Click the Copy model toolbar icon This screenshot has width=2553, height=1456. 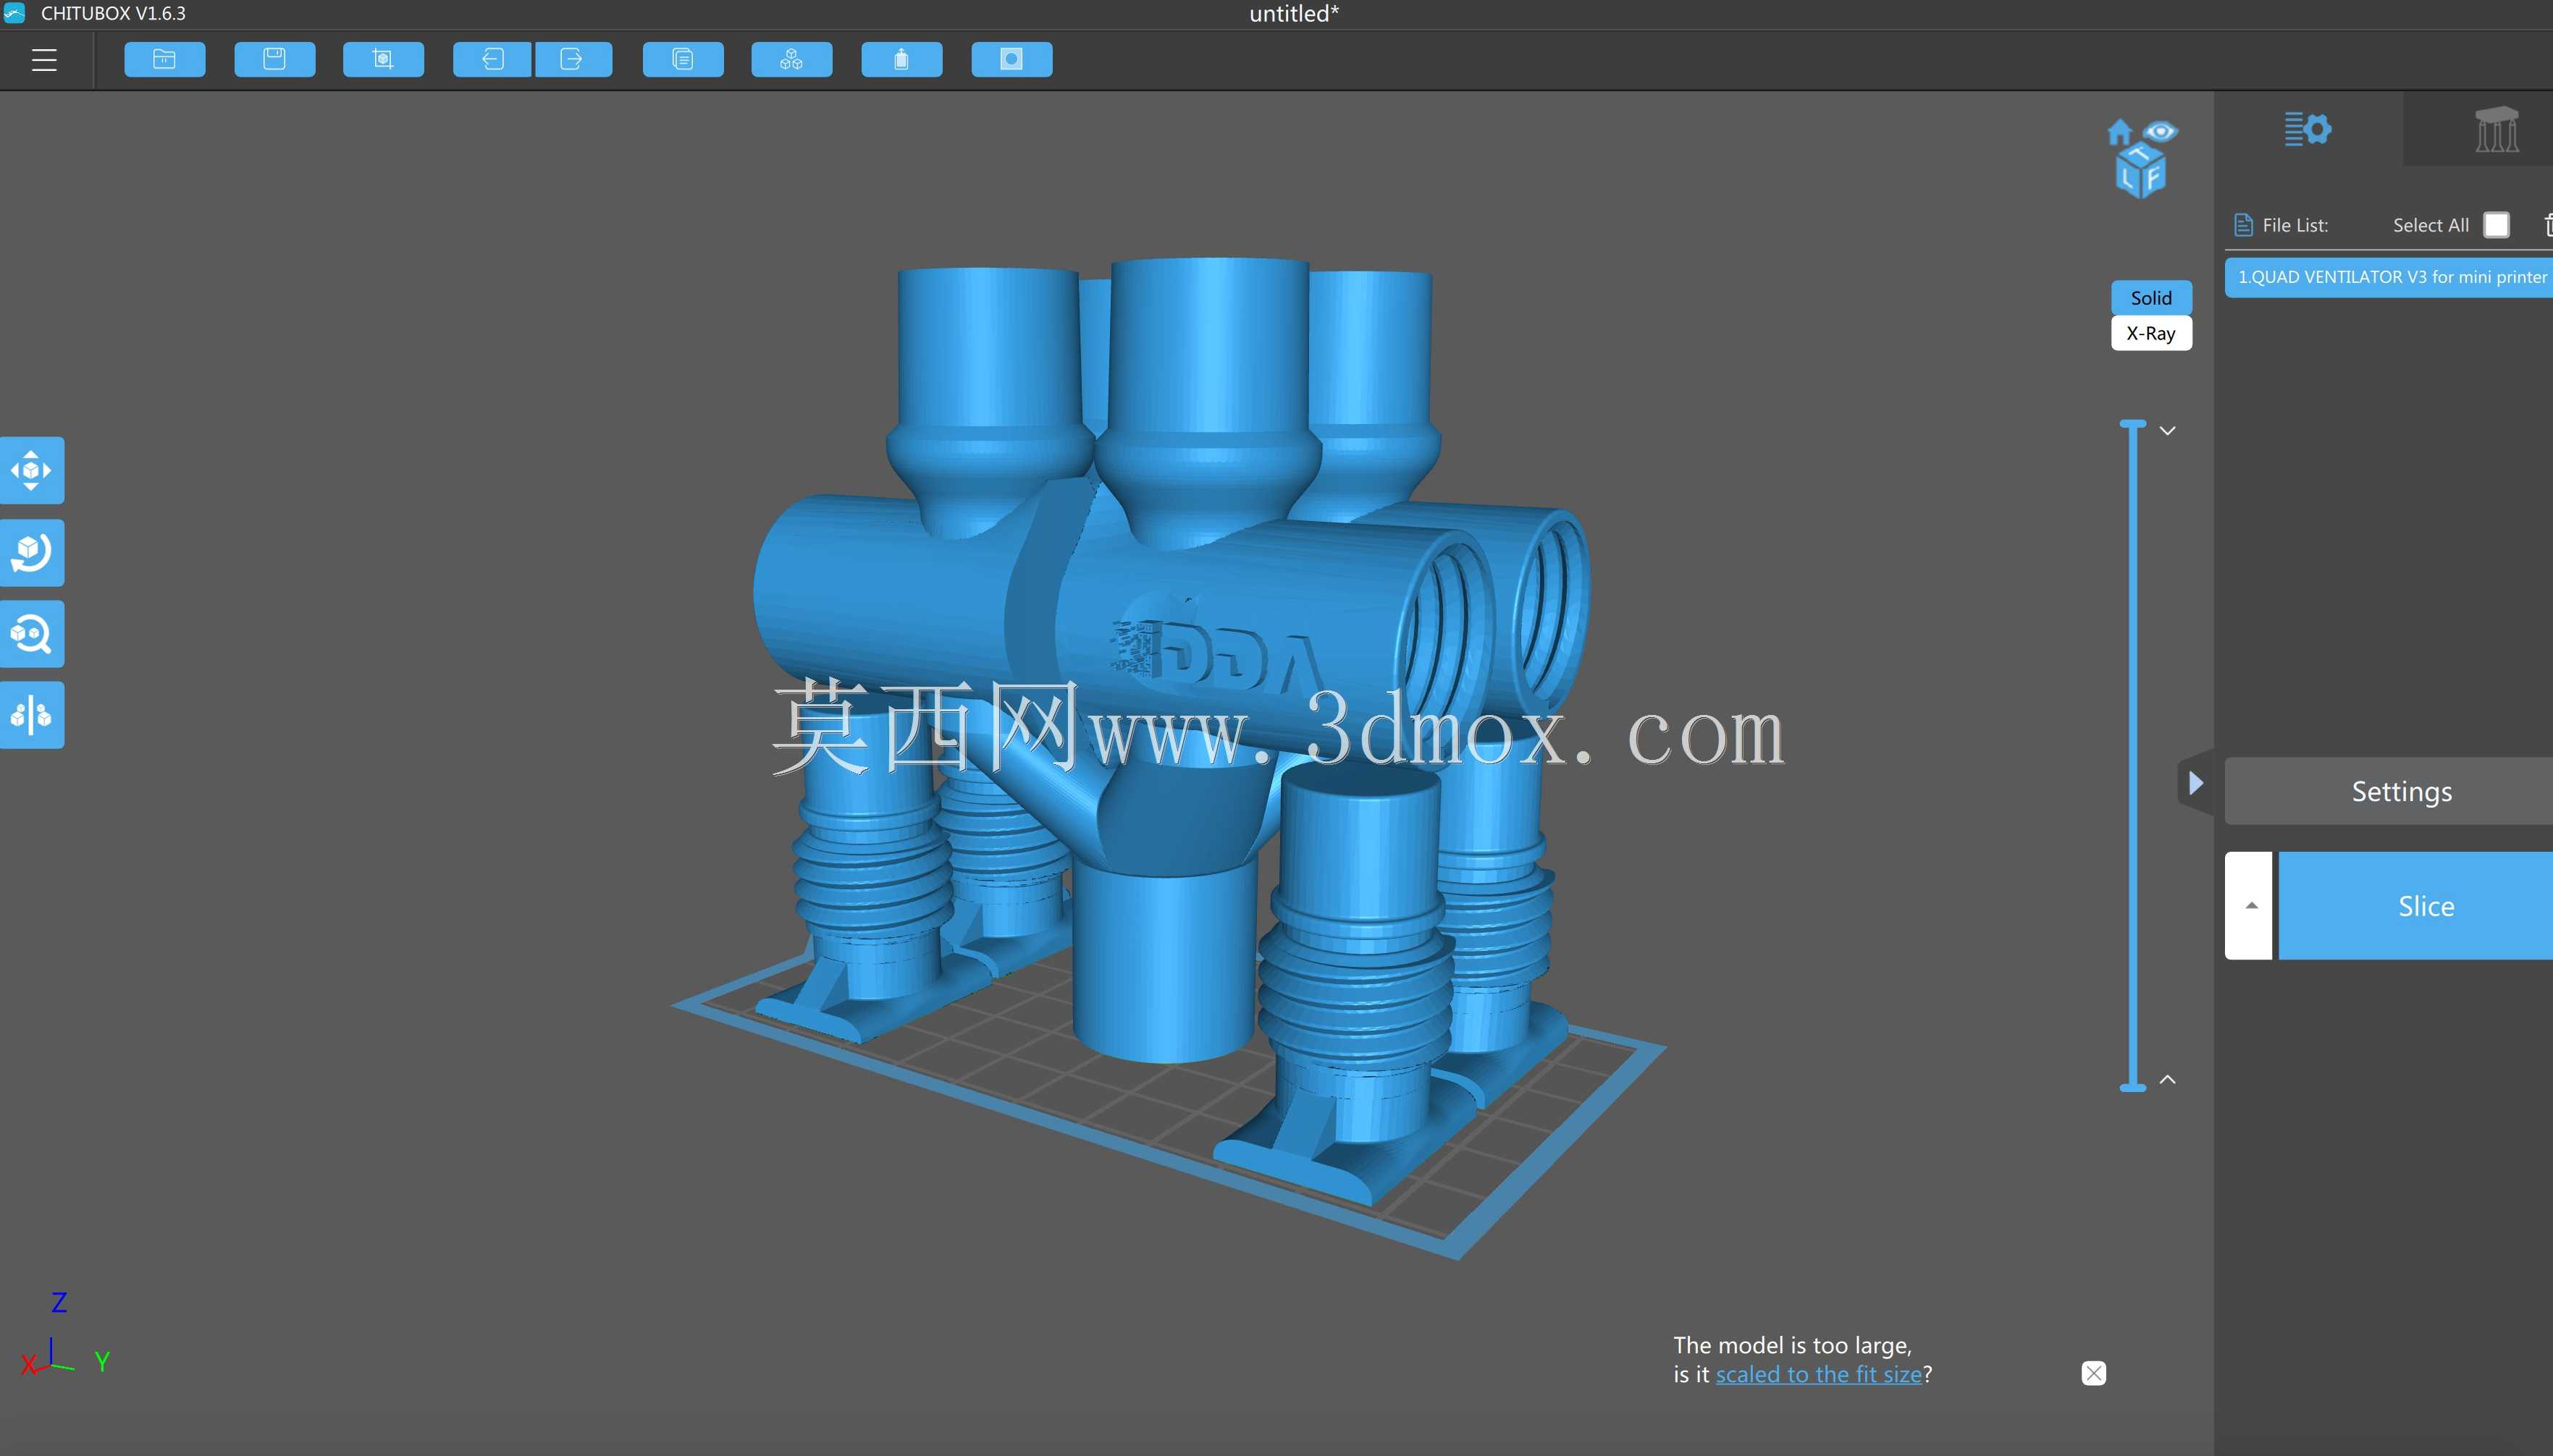coord(684,60)
